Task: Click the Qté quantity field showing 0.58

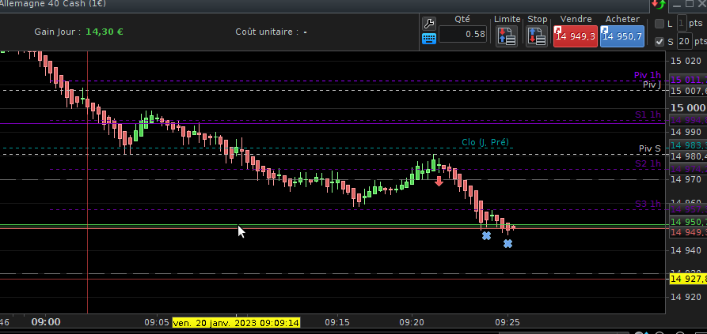Action: coord(462,34)
